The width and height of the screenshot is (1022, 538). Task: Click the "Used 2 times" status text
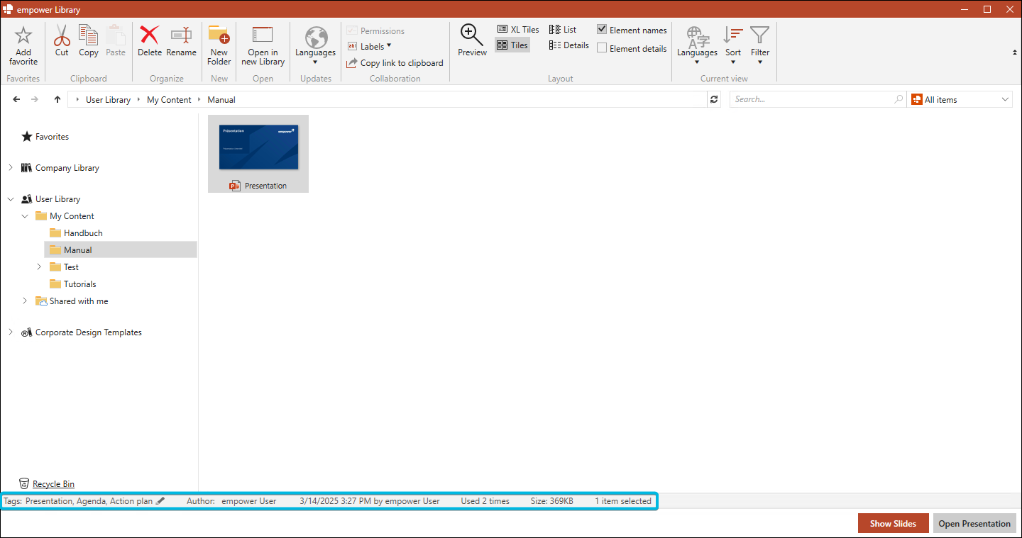485,501
